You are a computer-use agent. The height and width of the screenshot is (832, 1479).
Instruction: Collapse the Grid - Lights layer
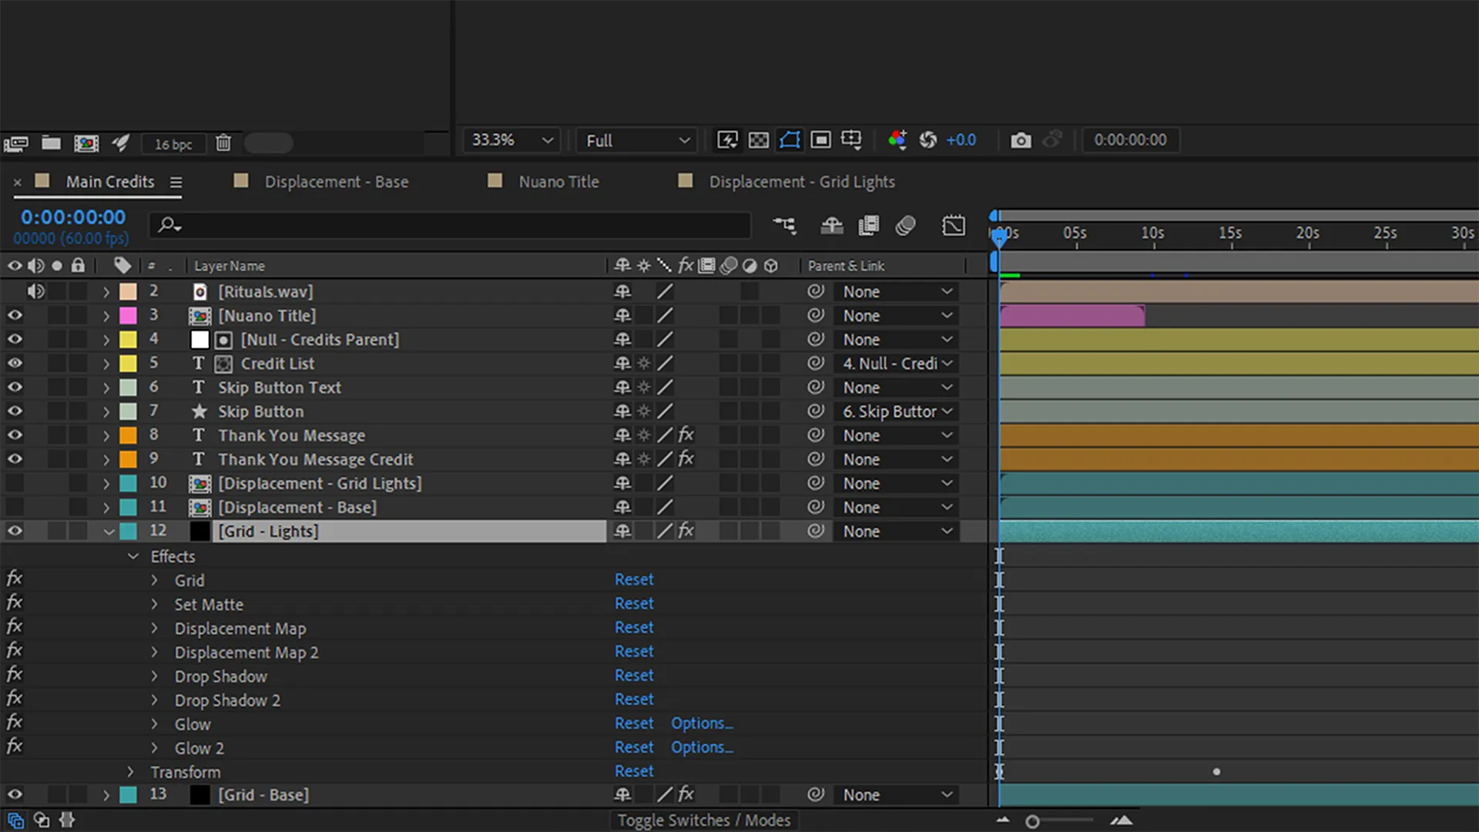(x=109, y=532)
